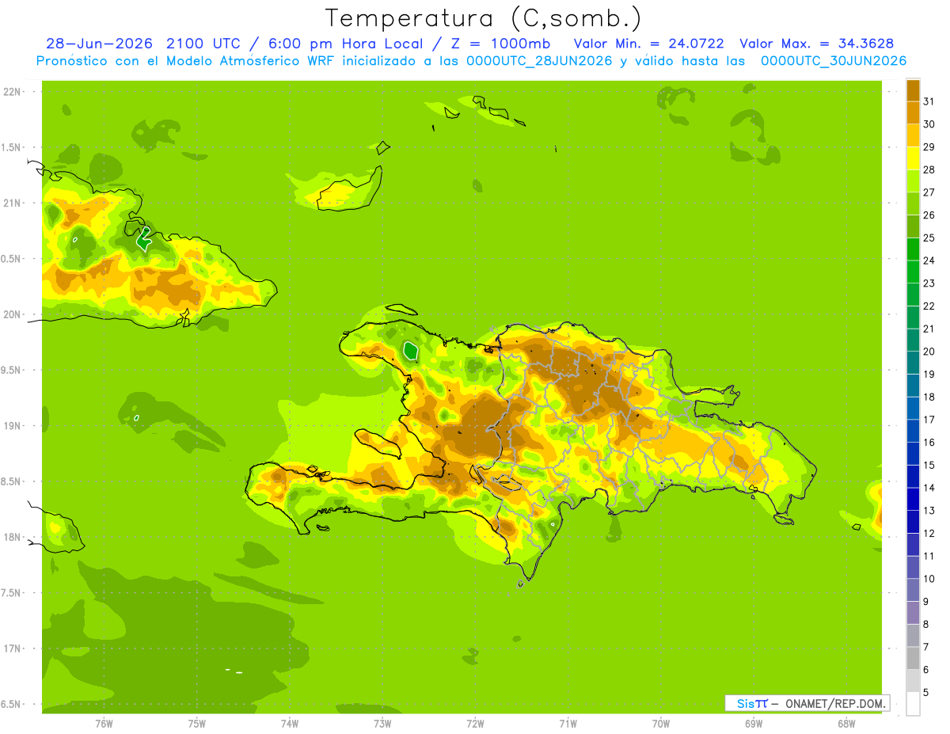
Task: Click the "74W" longitude axis label
Action: pyautogui.click(x=290, y=724)
